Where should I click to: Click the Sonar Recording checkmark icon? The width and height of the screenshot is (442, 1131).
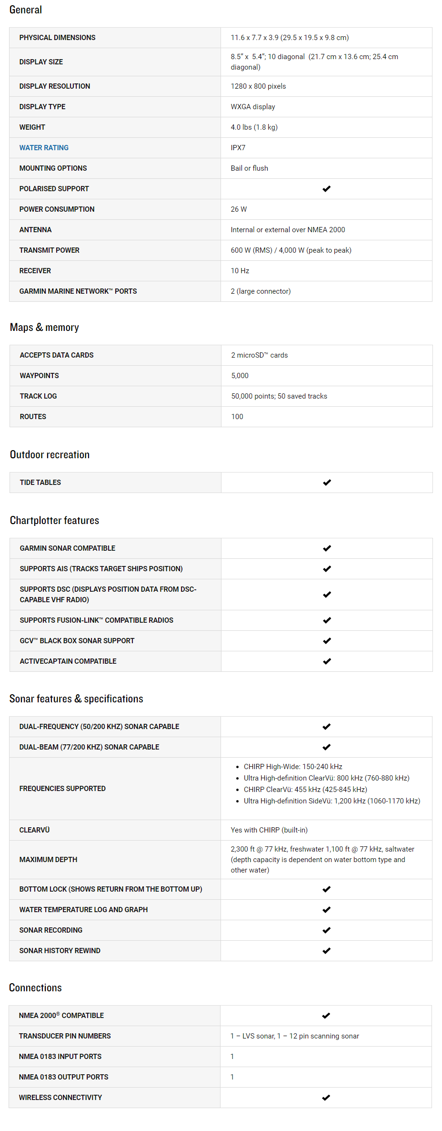pos(326,930)
